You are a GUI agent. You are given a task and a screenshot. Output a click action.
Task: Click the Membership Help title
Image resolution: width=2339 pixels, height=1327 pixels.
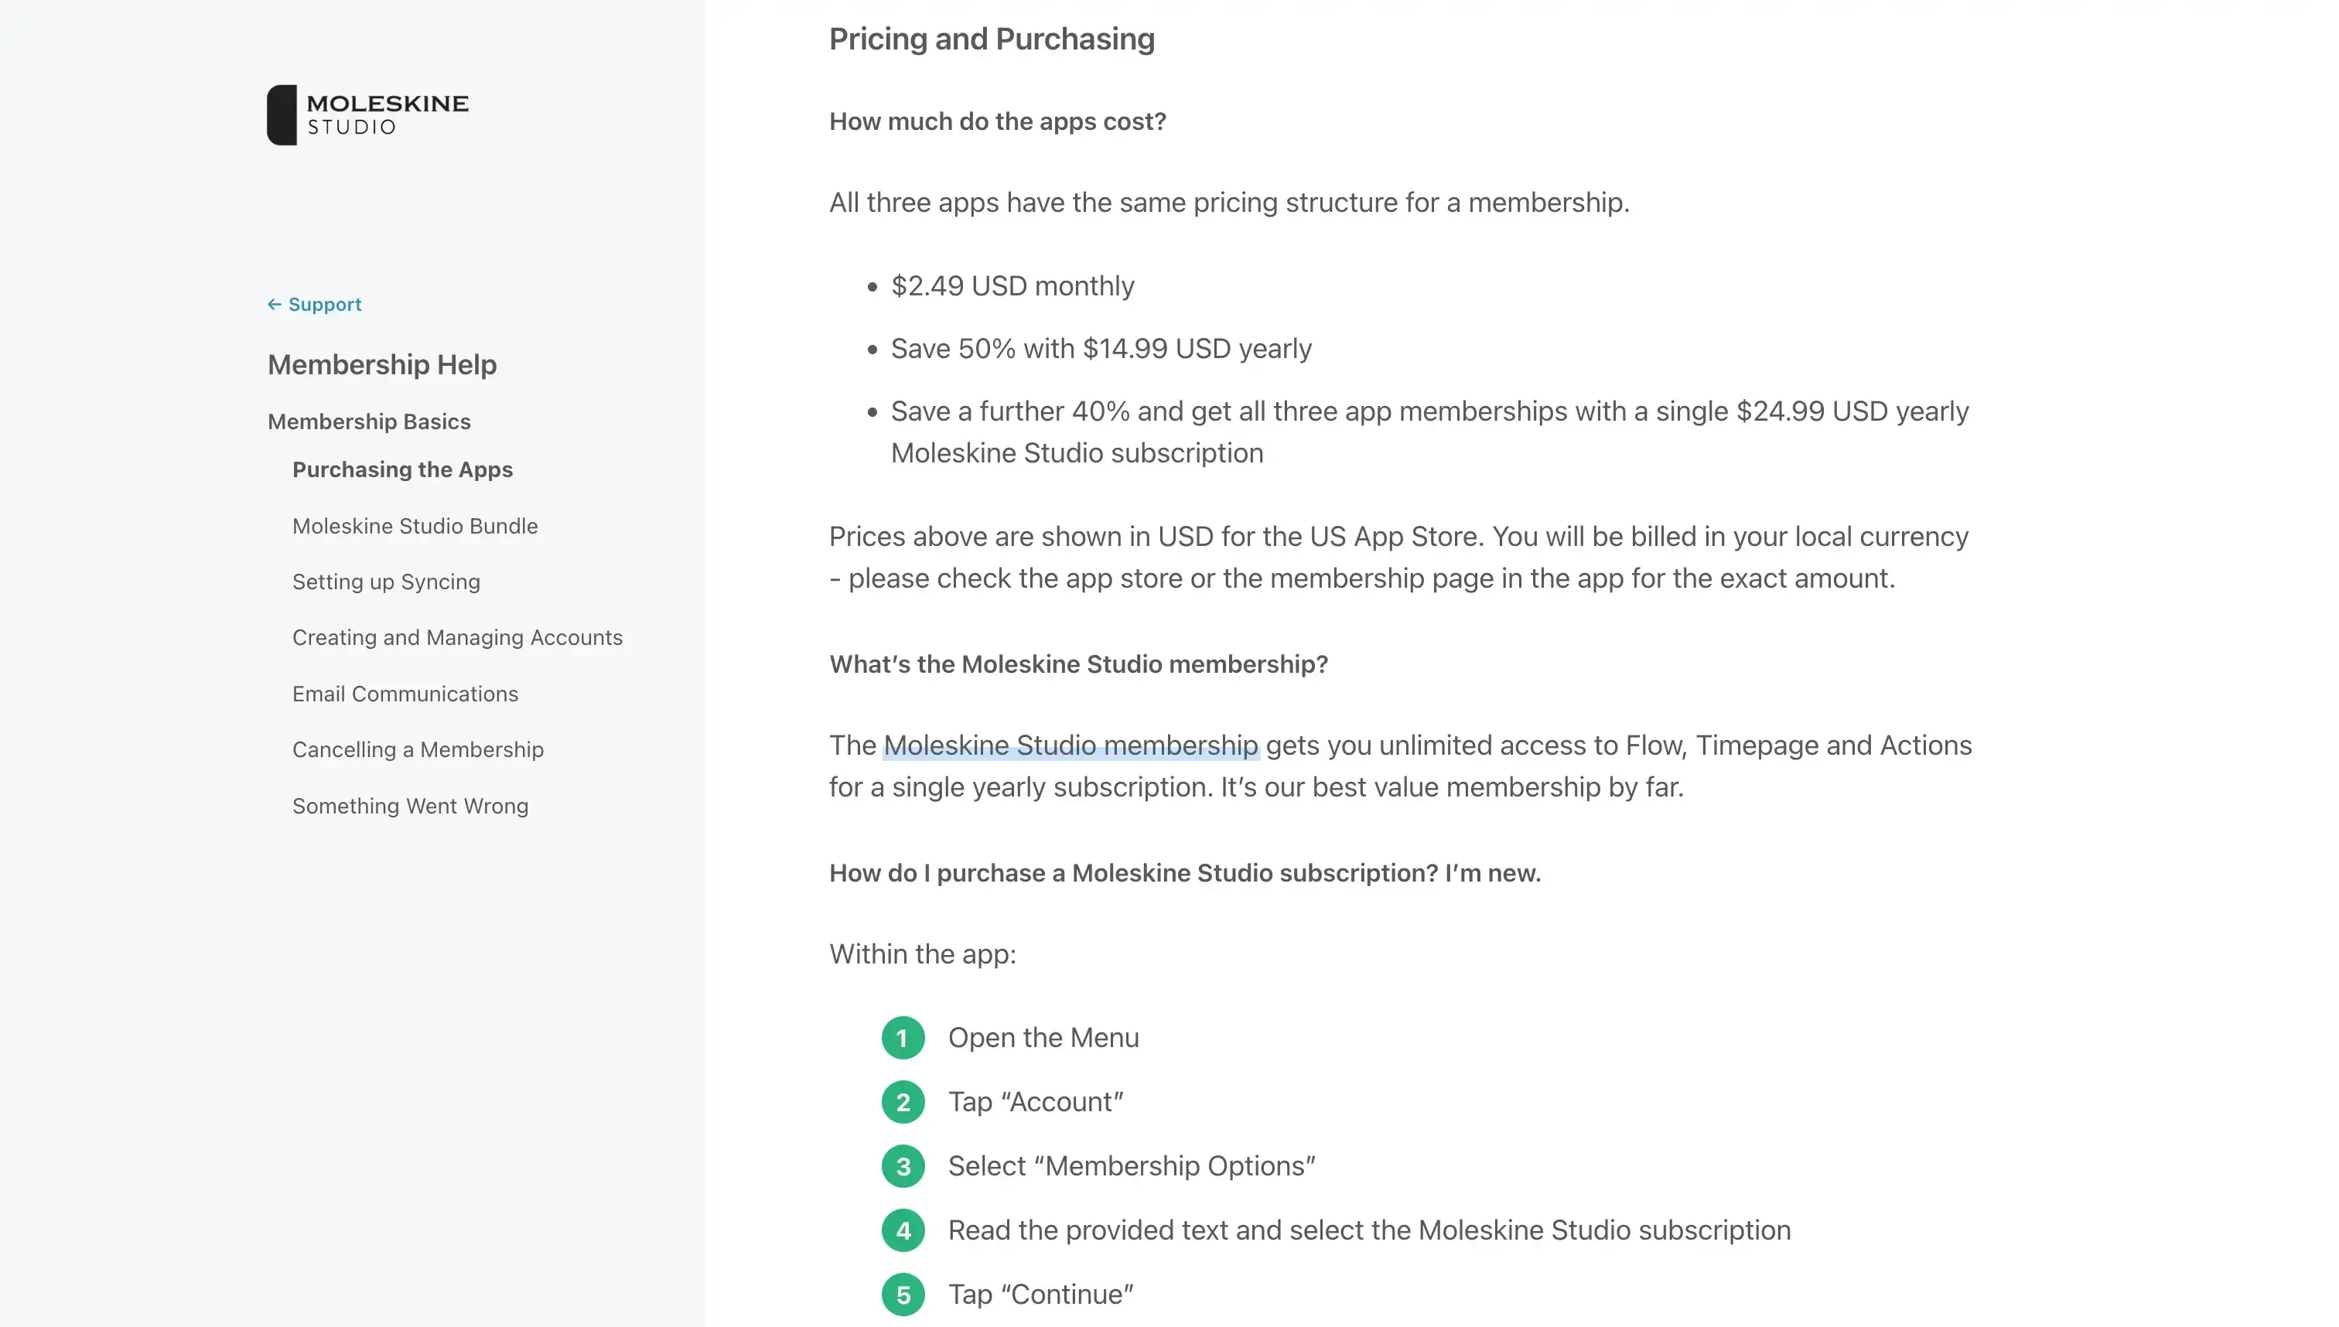382,363
